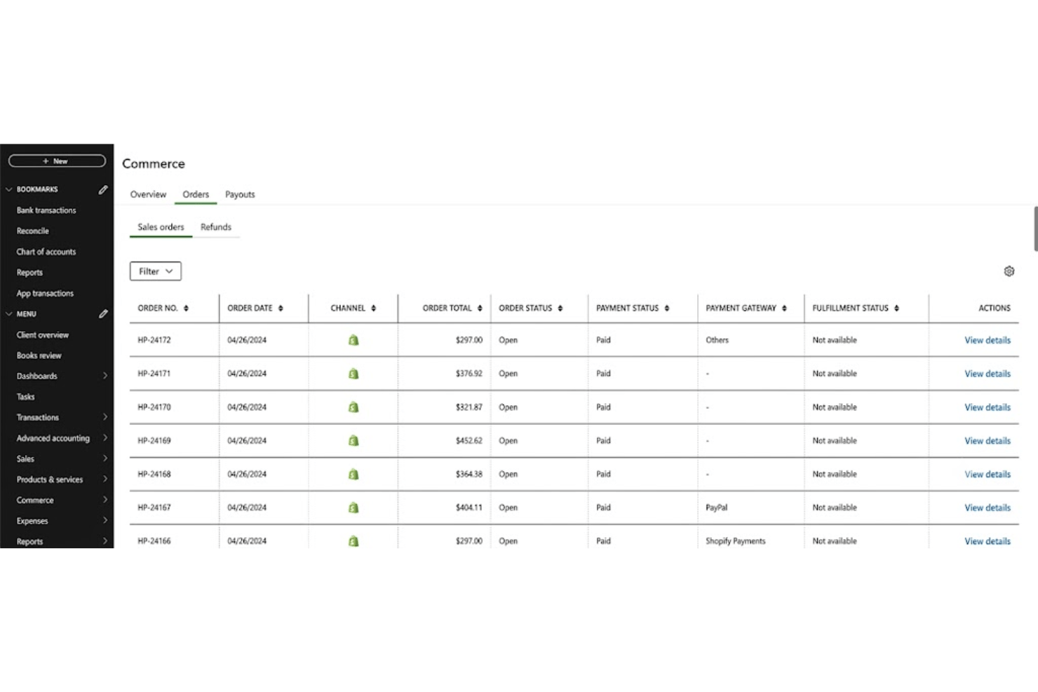Click the Shopify icon for order HP-24170

(x=353, y=407)
